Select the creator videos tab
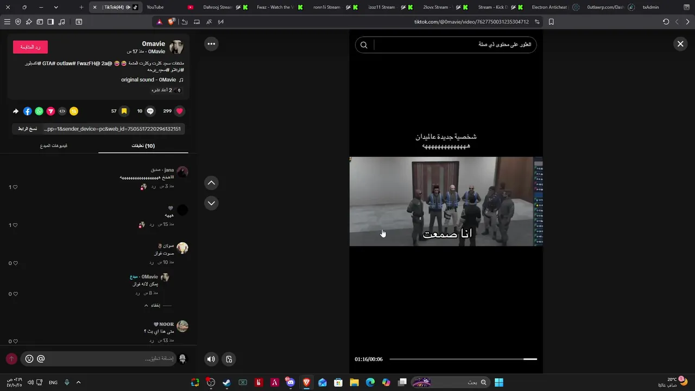This screenshot has height=391, width=695. (x=54, y=146)
